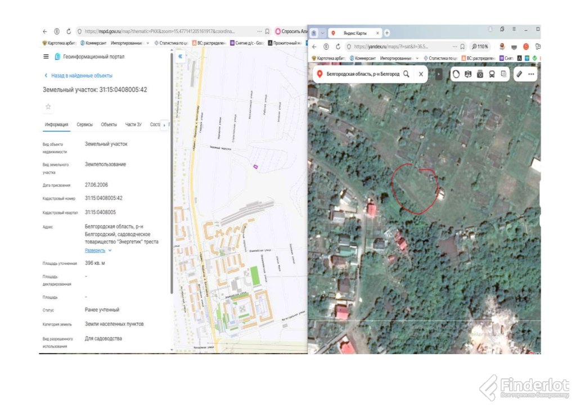Add the land plot to favorites with star

click(x=48, y=106)
